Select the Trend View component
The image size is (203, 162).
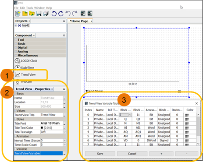click(x=25, y=74)
